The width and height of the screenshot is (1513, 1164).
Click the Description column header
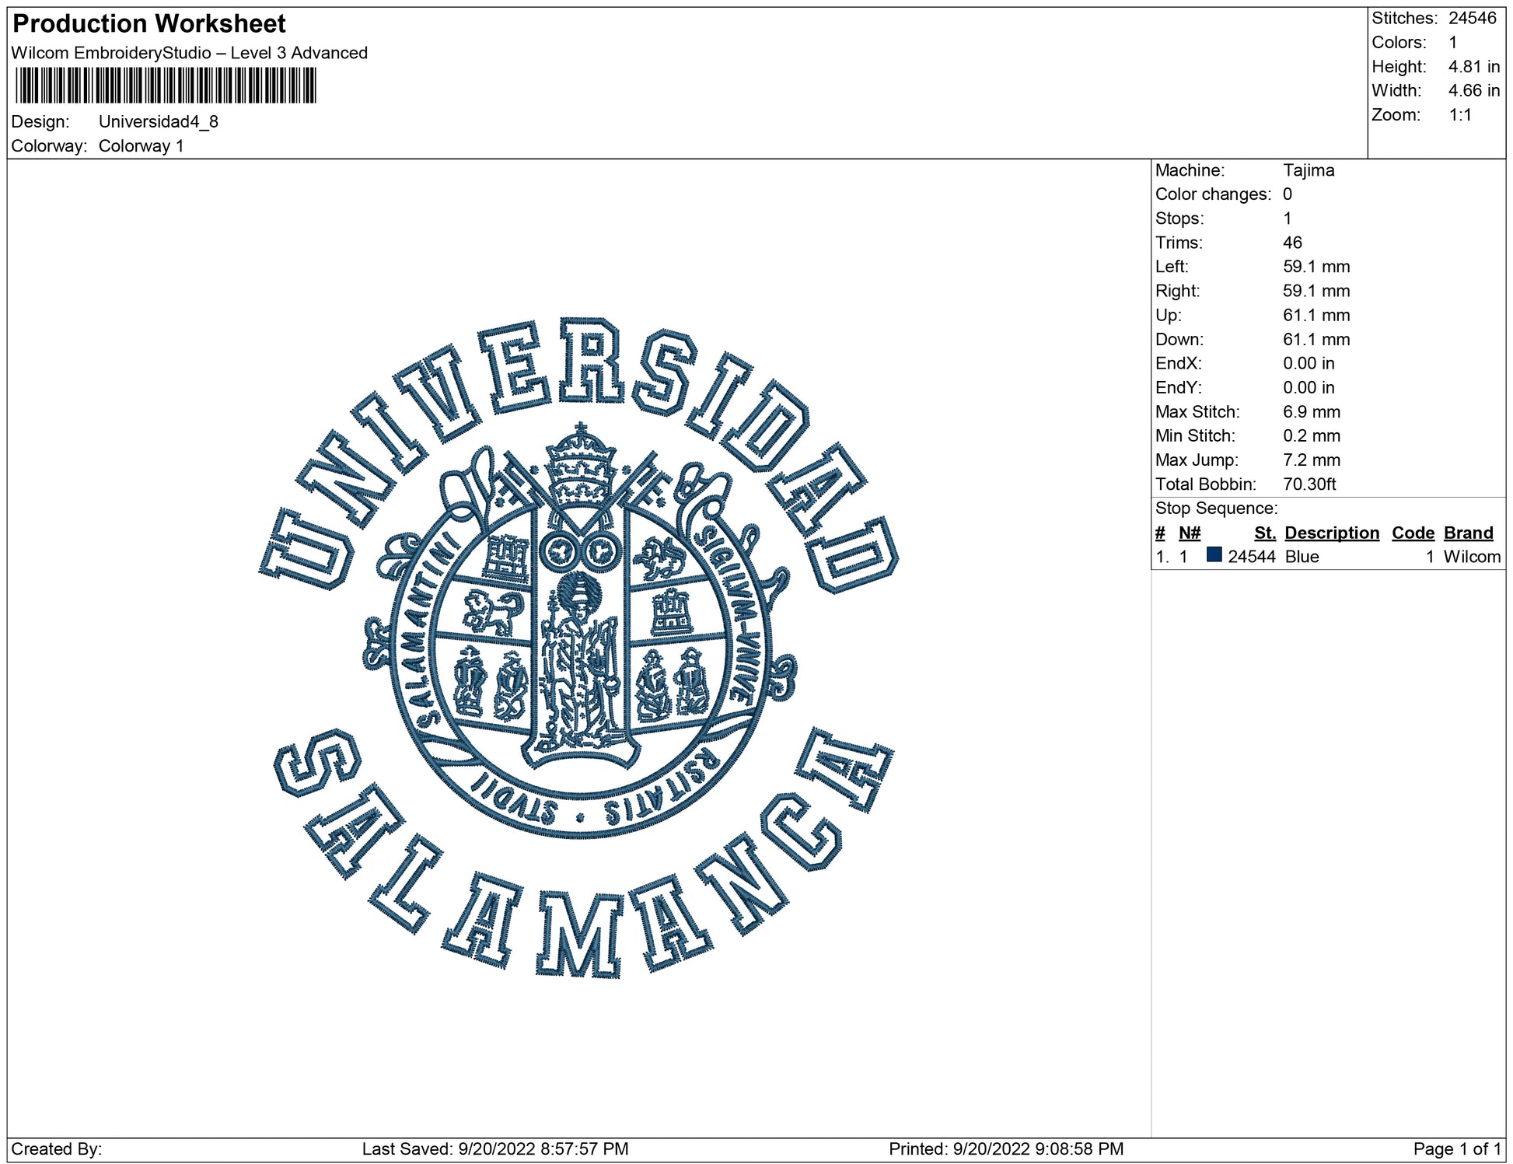1331,533
